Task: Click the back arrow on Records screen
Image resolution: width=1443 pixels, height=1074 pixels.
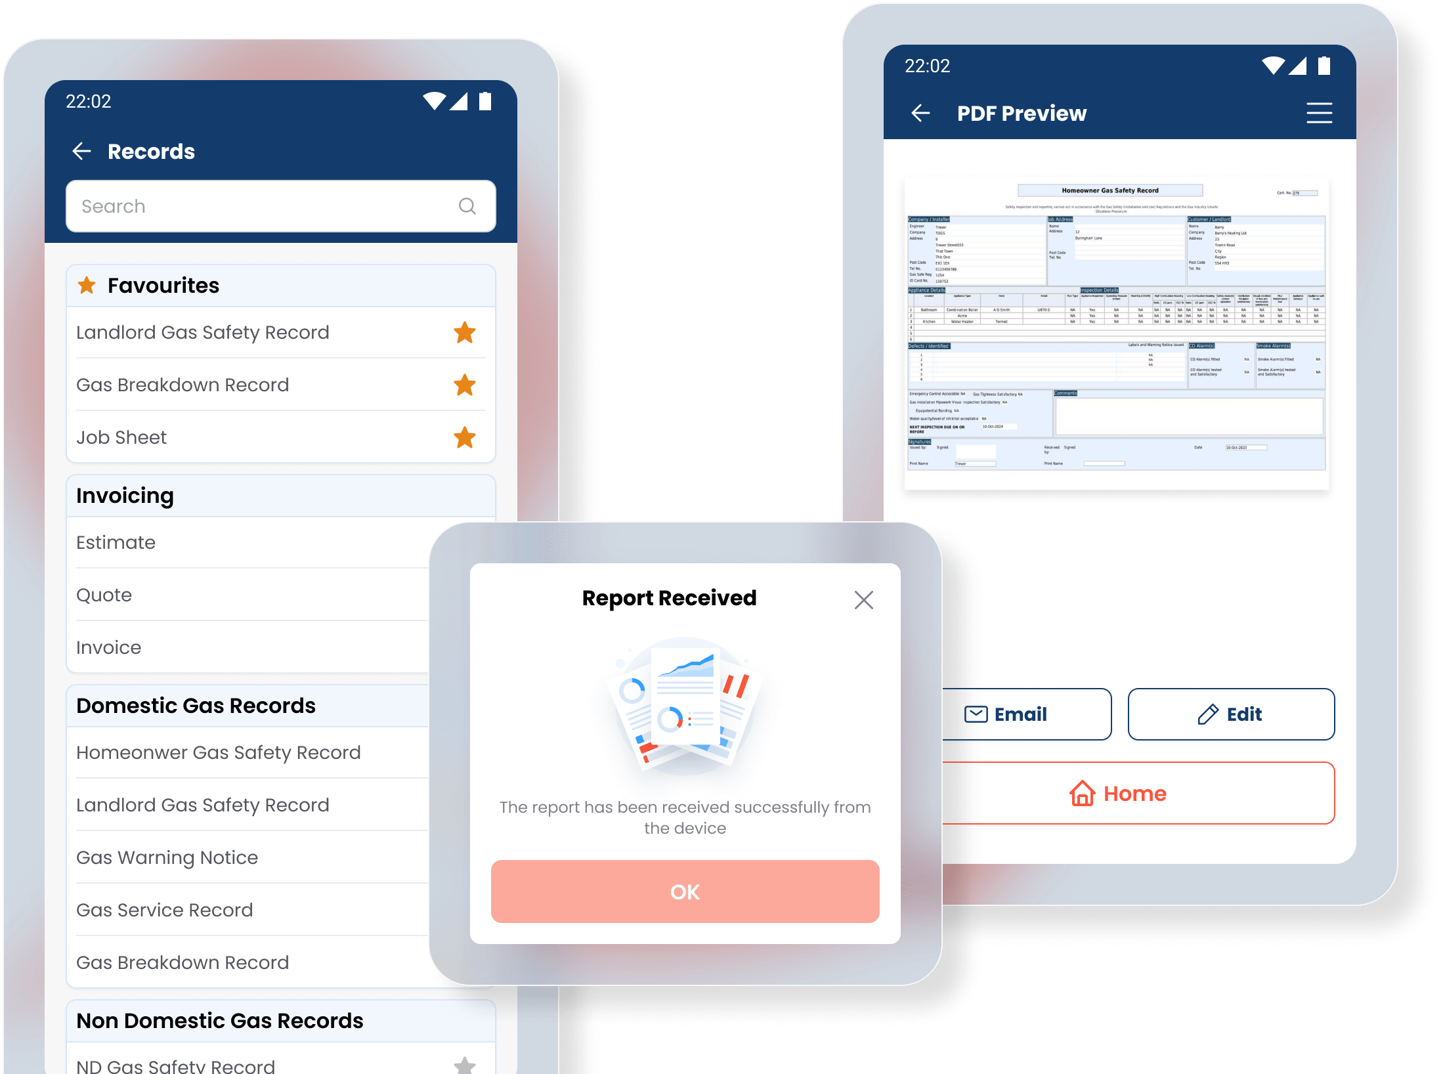Action: 83,150
